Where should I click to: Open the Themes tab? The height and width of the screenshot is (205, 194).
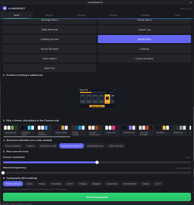click(81, 15)
